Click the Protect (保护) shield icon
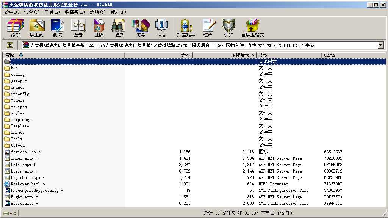388x218 pixels. (228, 28)
